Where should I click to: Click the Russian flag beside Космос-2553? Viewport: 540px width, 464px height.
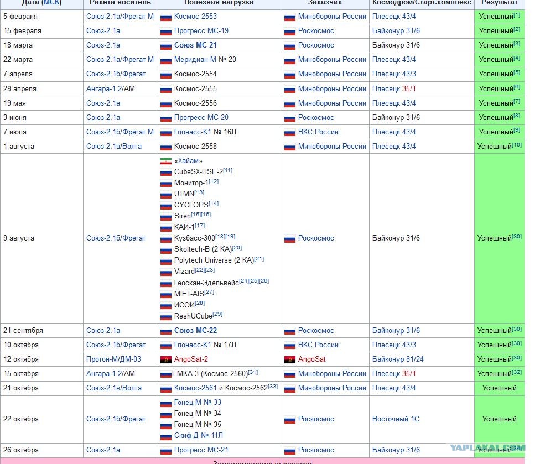point(165,17)
